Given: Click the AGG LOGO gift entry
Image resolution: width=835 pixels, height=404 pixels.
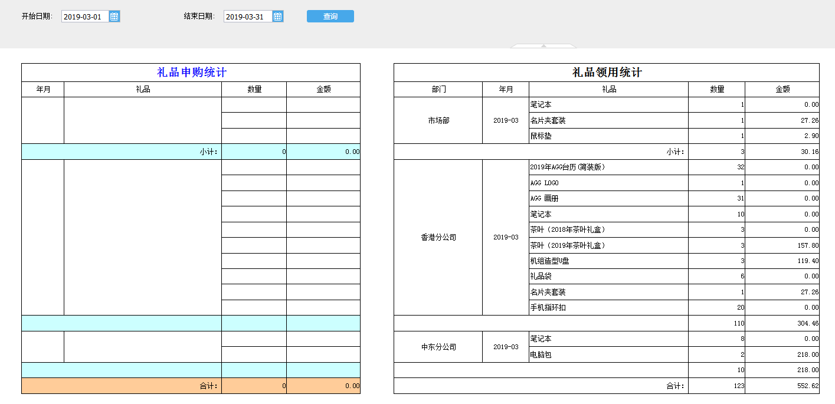Looking at the screenshot, I should coord(544,183).
